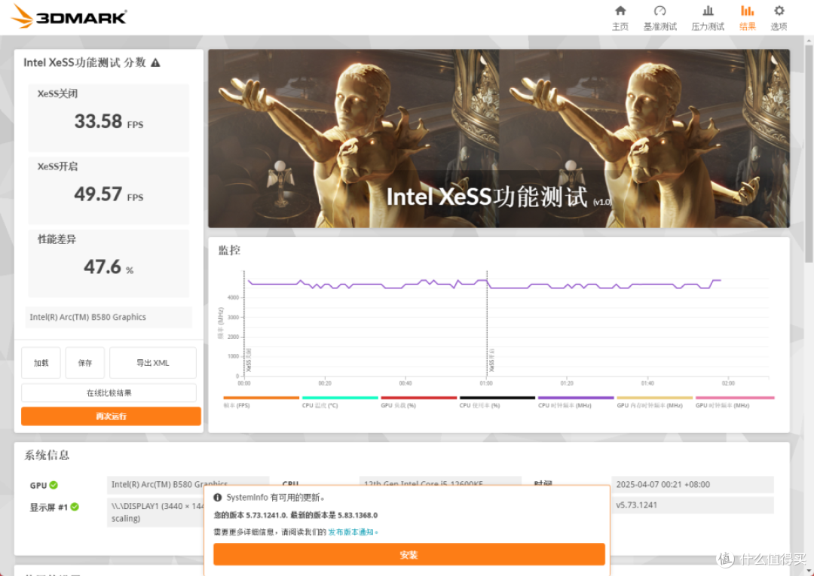Click the info icon in SystemInfo update notice

[x=218, y=497]
